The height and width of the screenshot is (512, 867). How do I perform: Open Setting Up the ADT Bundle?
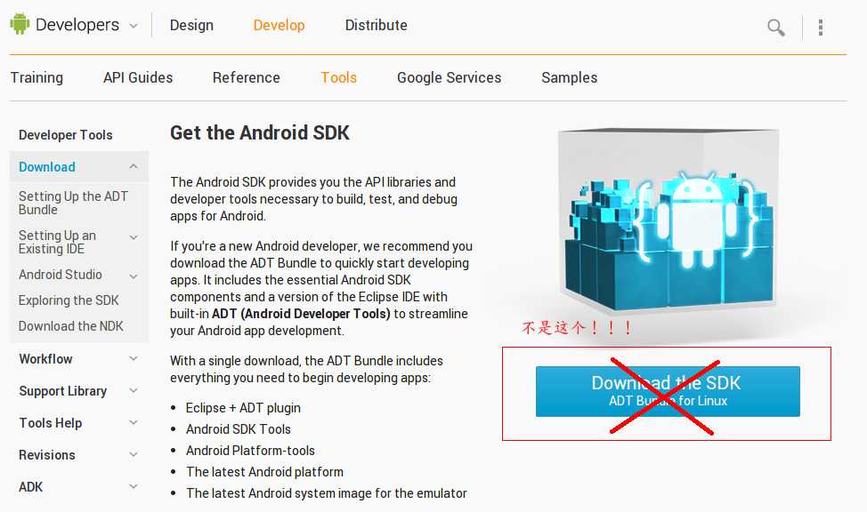point(73,203)
